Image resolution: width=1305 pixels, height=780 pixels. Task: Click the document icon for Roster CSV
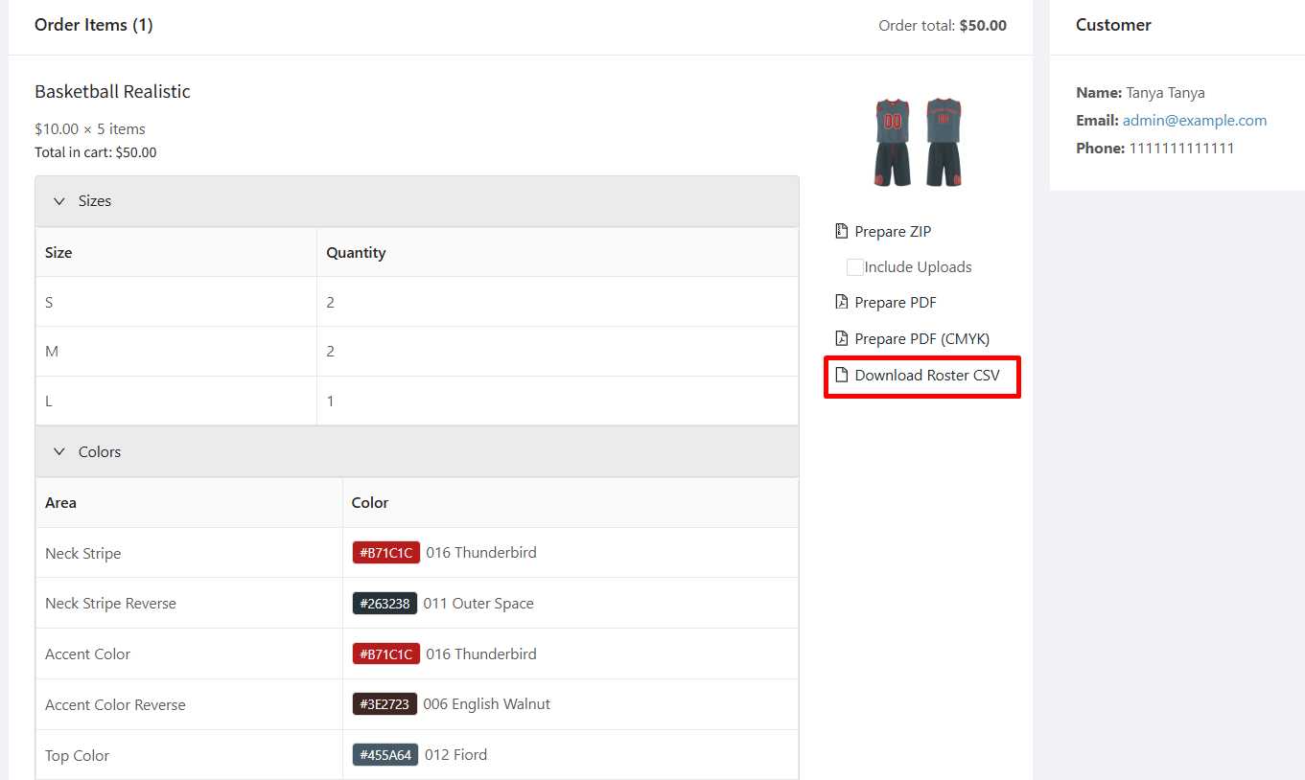pos(842,375)
